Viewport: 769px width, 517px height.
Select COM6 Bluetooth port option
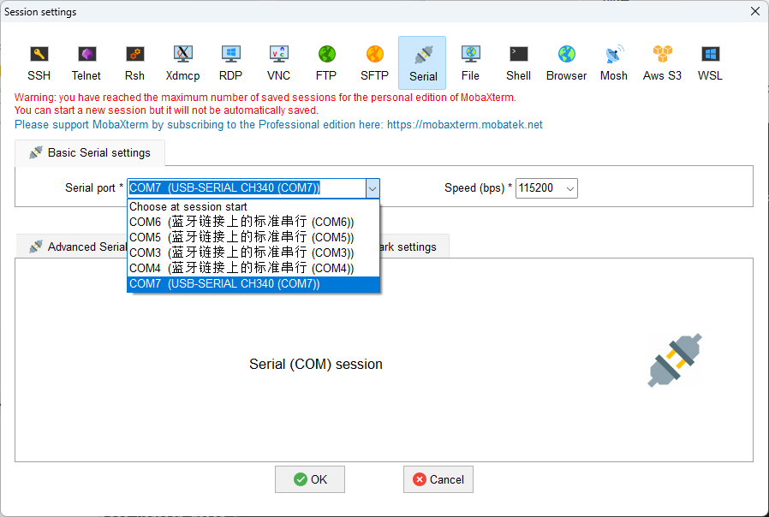tap(253, 222)
